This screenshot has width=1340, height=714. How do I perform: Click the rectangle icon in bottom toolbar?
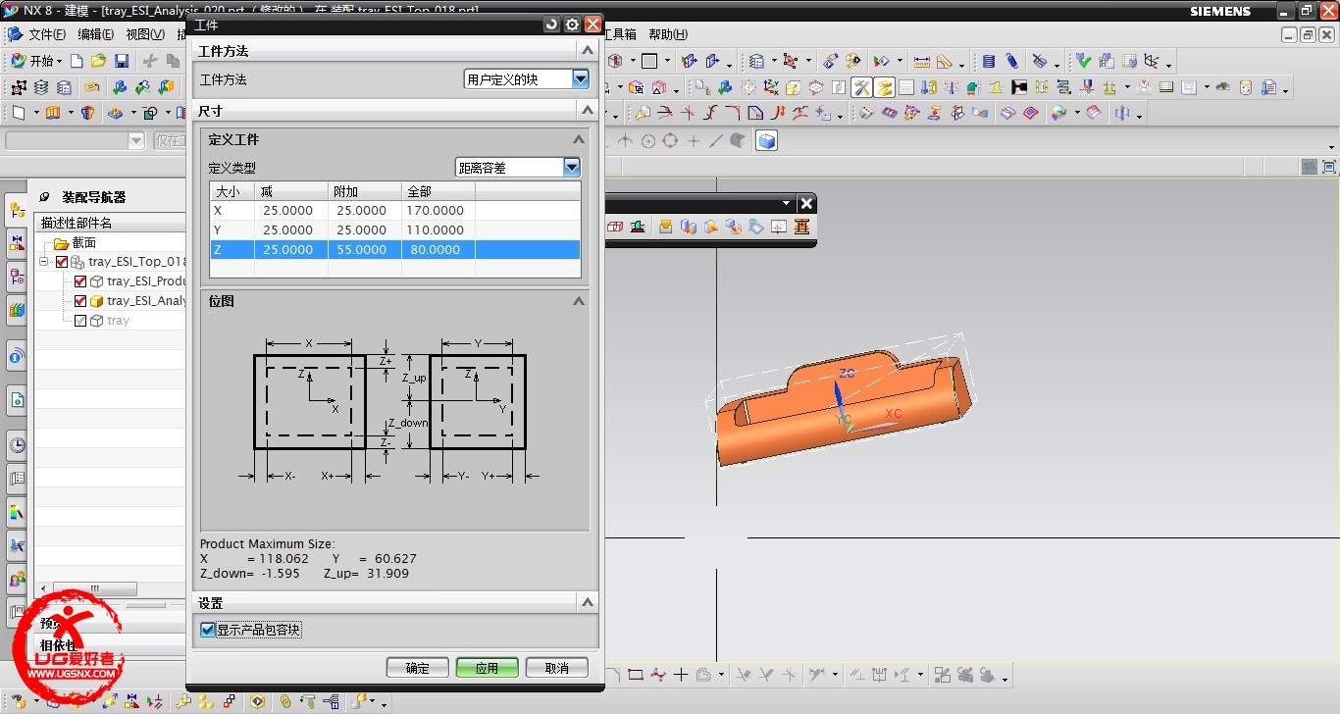pyautogui.click(x=635, y=675)
